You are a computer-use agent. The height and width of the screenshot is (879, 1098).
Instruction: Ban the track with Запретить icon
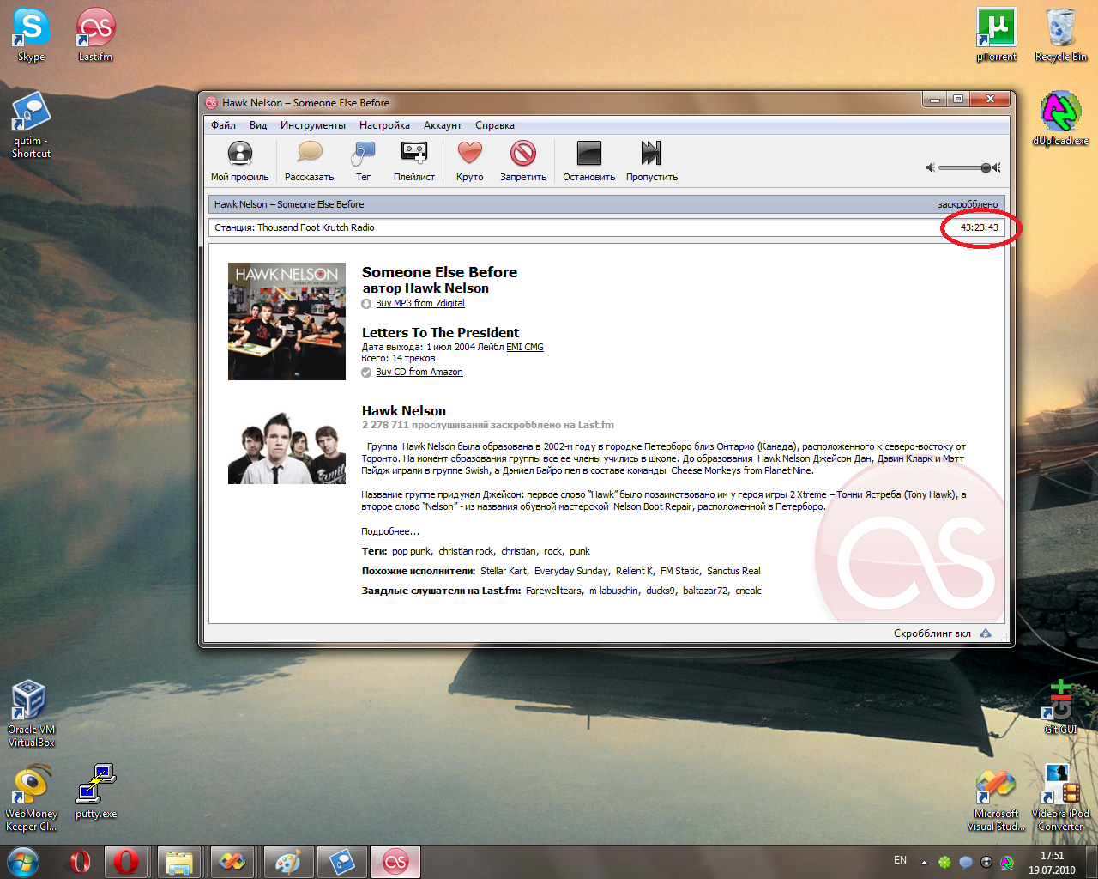click(523, 161)
